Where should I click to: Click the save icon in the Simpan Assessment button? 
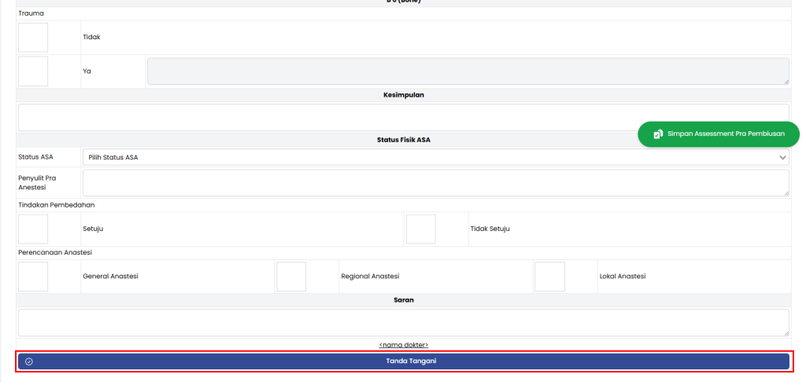point(657,134)
